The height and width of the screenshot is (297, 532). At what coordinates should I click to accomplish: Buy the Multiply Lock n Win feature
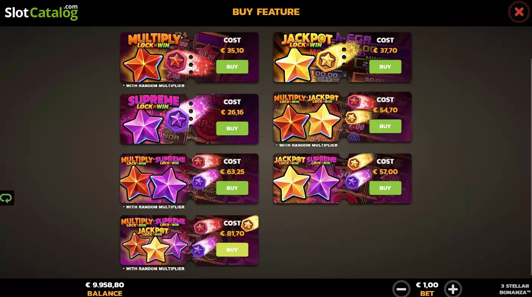232,67
